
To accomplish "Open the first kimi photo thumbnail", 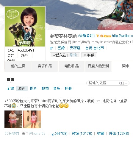I will 13,119.
